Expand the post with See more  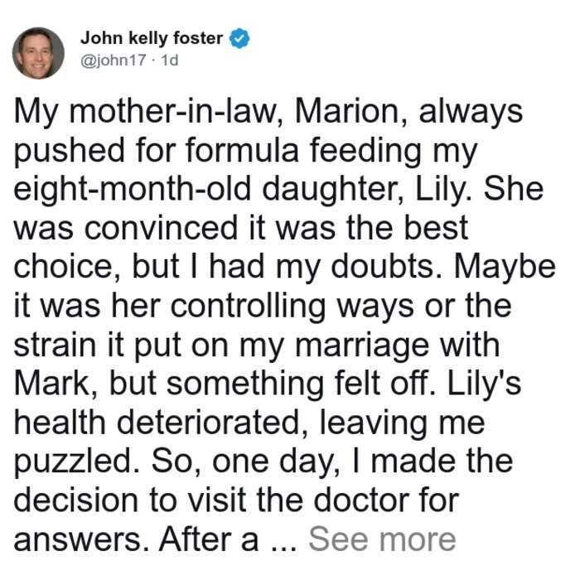tap(382, 539)
